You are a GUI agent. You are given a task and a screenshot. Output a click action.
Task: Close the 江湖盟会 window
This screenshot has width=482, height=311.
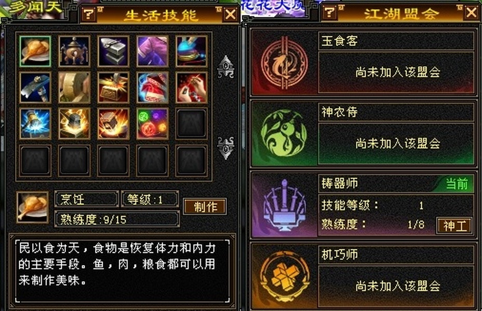471,12
